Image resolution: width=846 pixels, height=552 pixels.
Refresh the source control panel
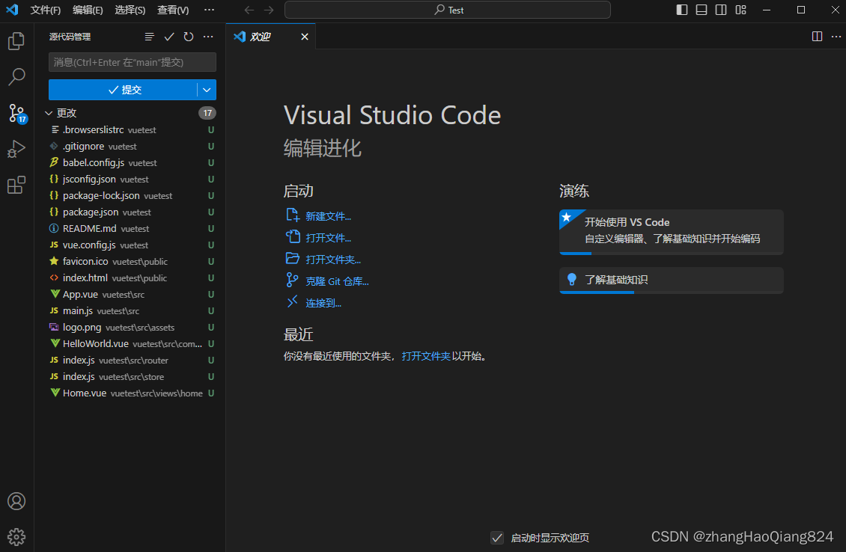pyautogui.click(x=189, y=37)
